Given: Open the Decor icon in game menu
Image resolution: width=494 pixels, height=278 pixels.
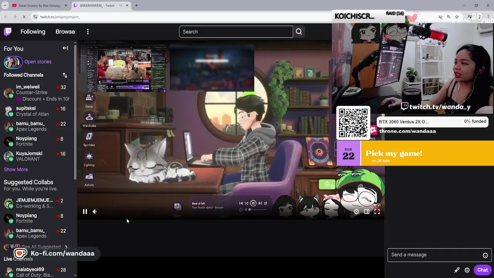Looking at the screenshot, I should pos(89,100).
